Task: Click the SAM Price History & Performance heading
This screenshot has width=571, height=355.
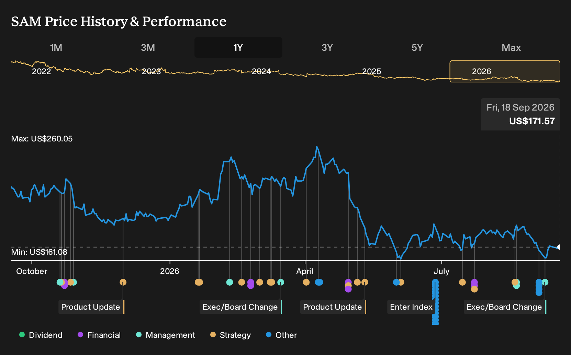Action: 119,21
